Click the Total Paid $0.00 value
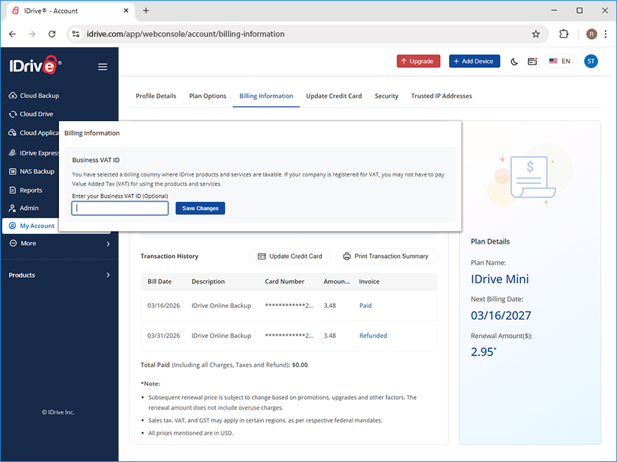 click(x=300, y=365)
